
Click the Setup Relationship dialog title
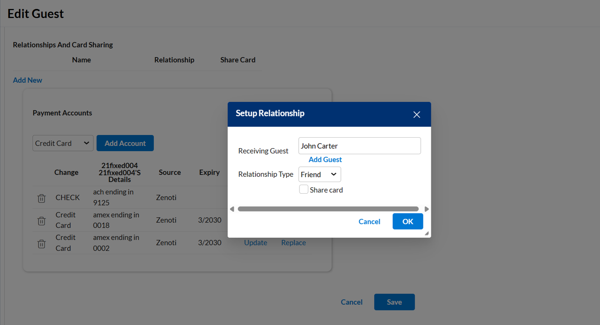coord(270,113)
